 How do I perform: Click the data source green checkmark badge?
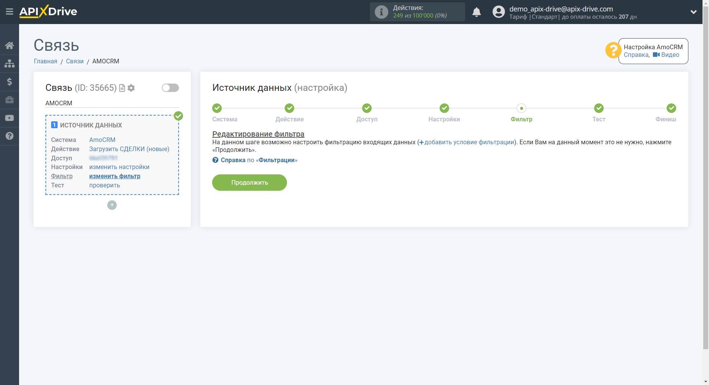point(179,116)
